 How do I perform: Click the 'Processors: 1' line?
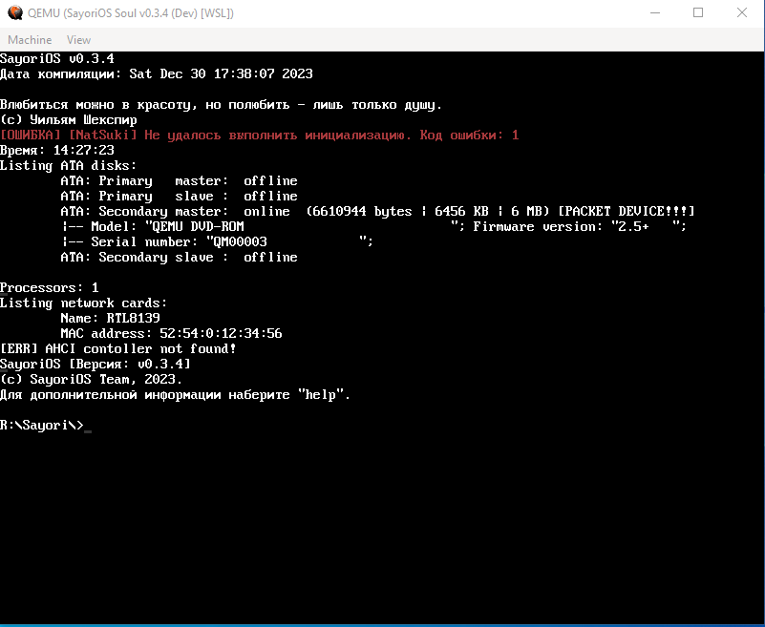50,287
